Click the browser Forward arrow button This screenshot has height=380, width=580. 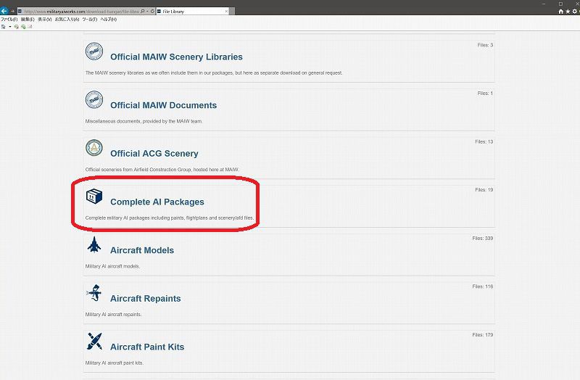pos(12,11)
